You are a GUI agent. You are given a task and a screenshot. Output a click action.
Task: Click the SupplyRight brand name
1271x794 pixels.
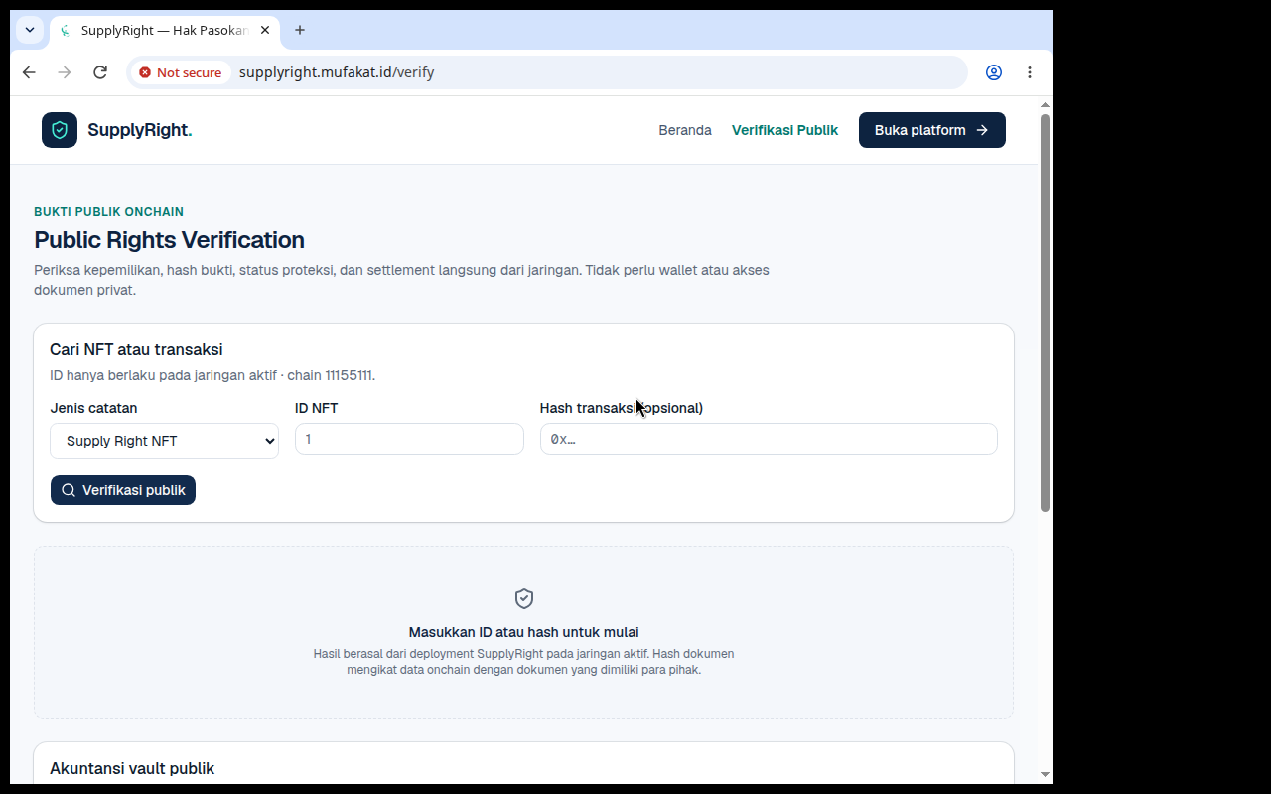point(140,130)
